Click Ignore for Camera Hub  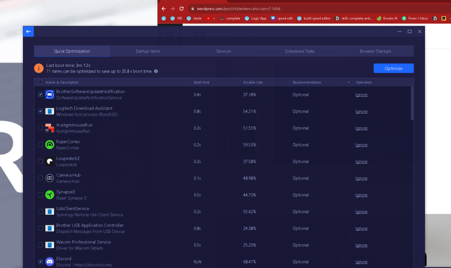tap(361, 178)
